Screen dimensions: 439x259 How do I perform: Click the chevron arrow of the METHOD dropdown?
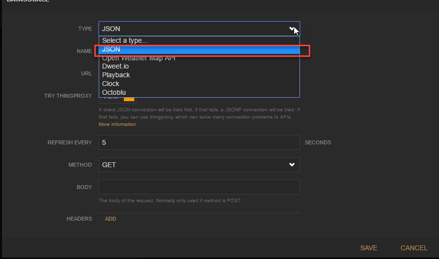292,165
